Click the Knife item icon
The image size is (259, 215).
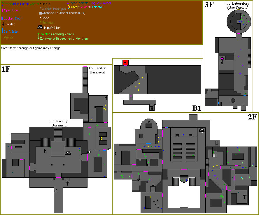coord(41,18)
